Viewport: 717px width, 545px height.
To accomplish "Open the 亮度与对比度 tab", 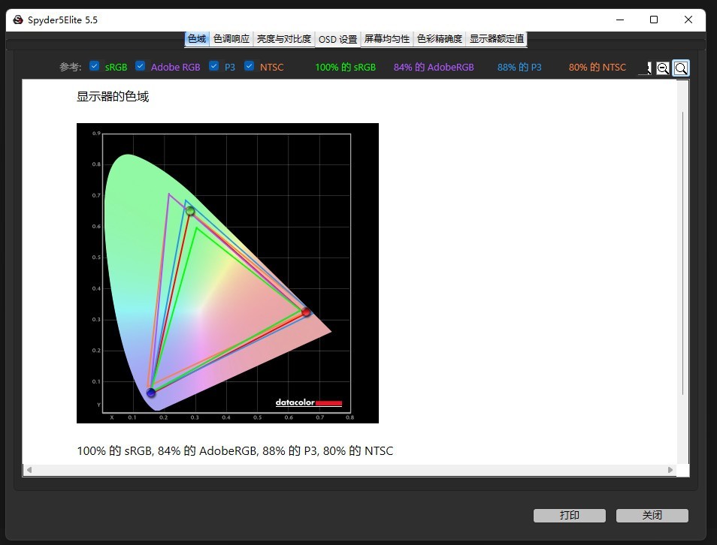I will click(x=284, y=39).
